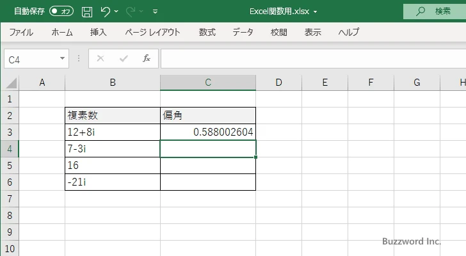Select row 9 header

point(10,232)
